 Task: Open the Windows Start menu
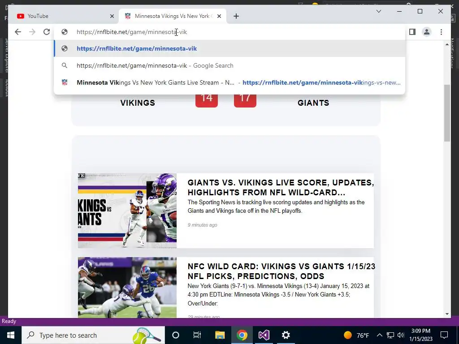[11, 335]
